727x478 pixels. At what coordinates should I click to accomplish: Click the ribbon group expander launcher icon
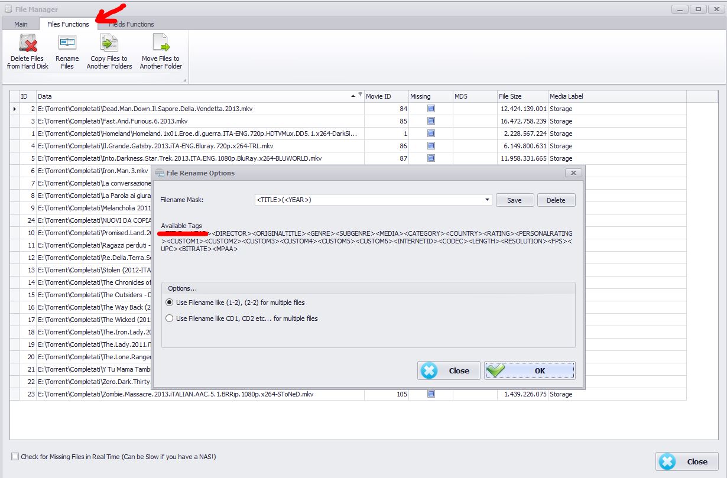[x=184, y=80]
